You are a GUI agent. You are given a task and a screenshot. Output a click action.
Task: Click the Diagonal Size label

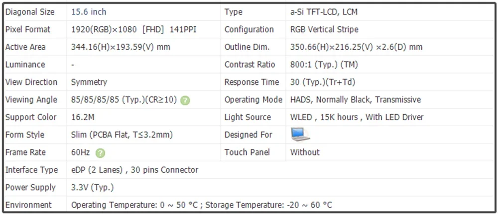30,12
